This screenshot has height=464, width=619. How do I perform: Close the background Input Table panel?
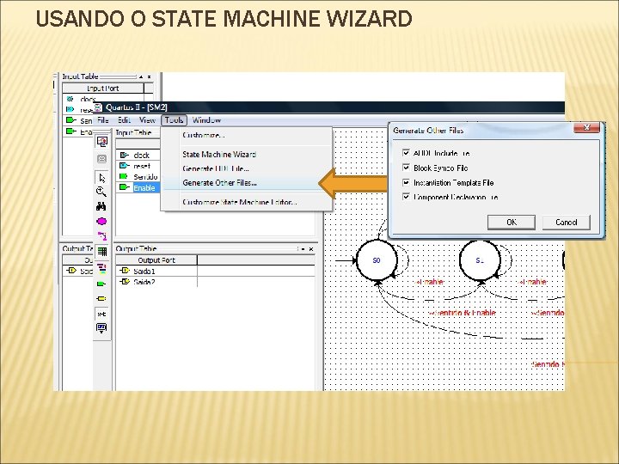point(150,77)
